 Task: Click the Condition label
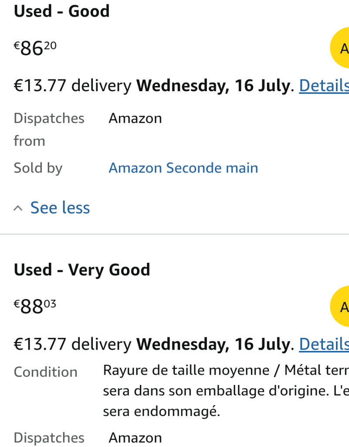45,372
